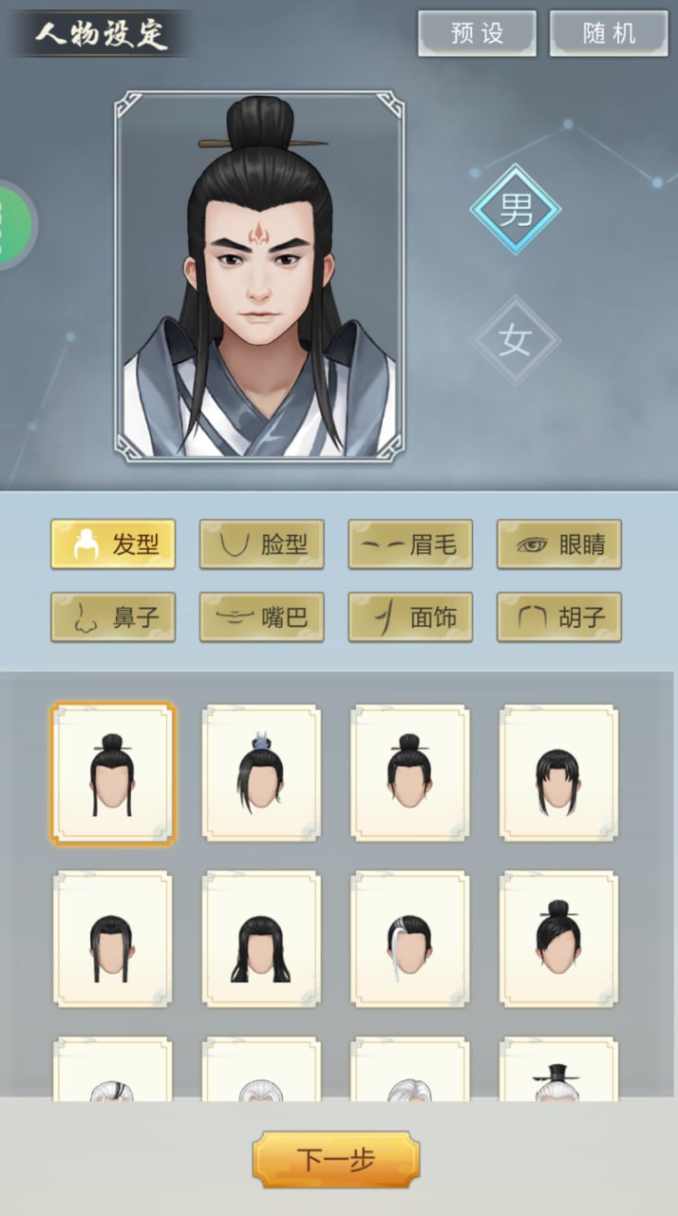The width and height of the screenshot is (678, 1216).
Task: Open the 眼睛 eyes category
Action: tap(559, 544)
